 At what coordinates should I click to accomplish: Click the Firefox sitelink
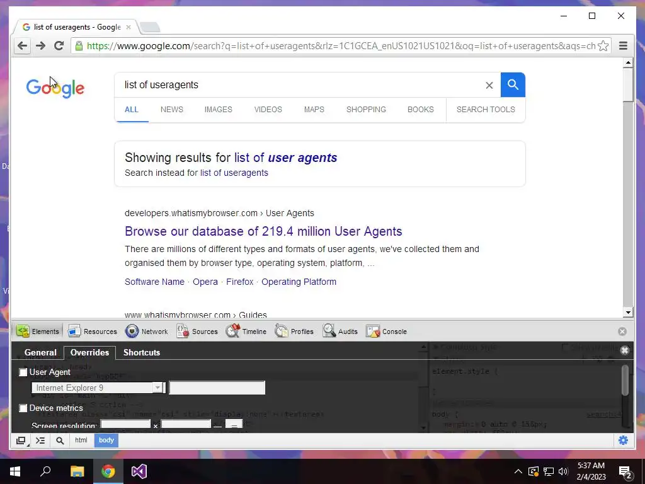point(239,282)
